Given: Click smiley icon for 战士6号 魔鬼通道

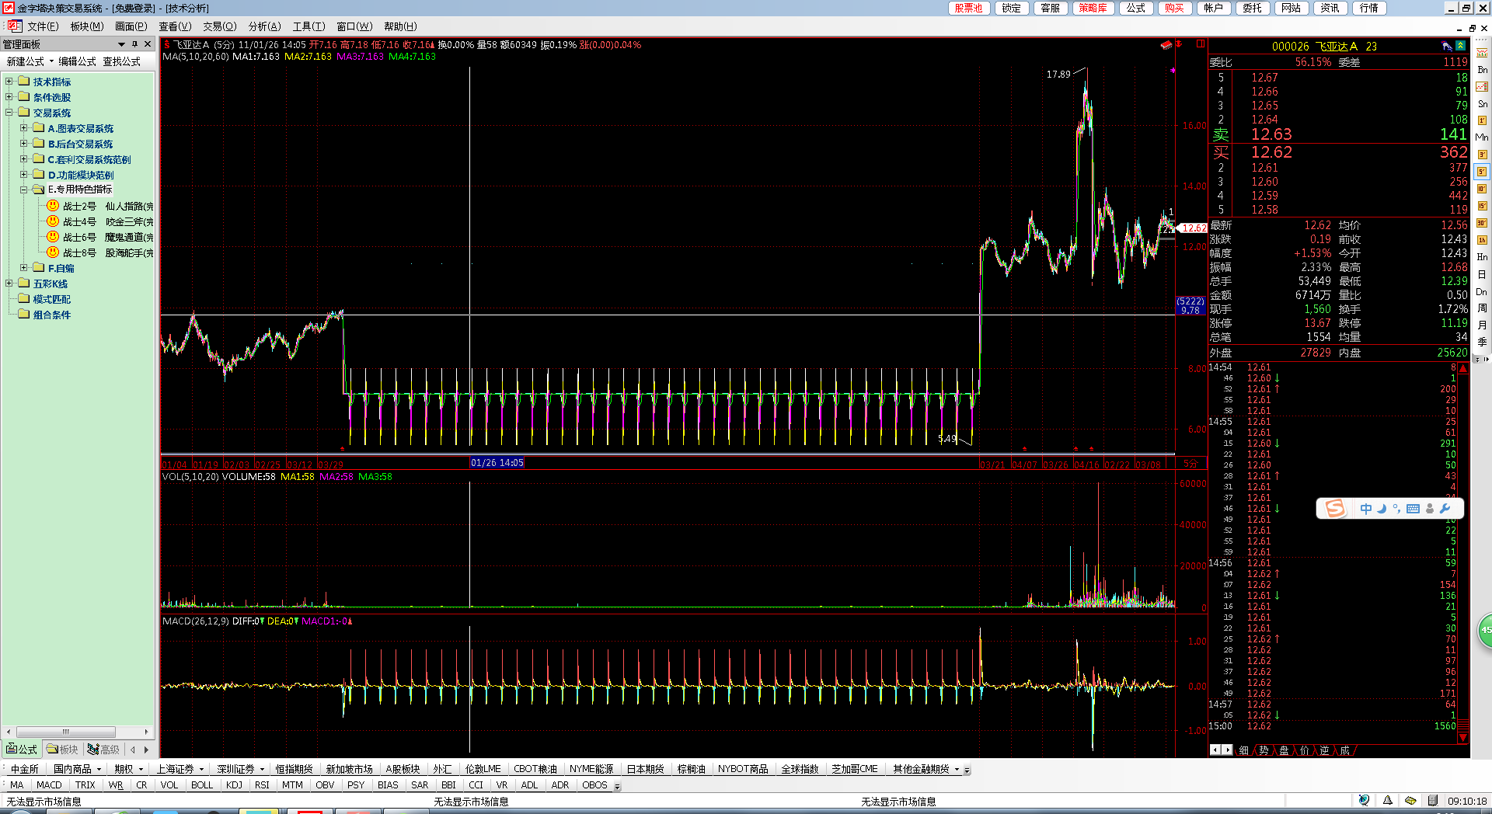Looking at the screenshot, I should coord(53,237).
